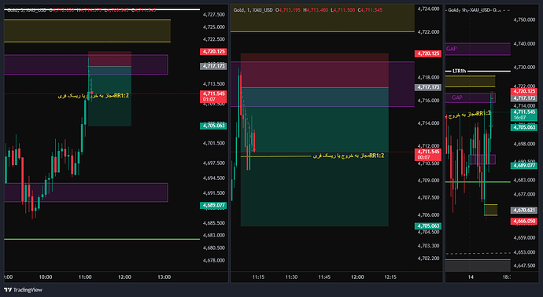Click current price 4,711.545 label on left chart
This screenshot has width=543, height=297.
tap(213, 97)
